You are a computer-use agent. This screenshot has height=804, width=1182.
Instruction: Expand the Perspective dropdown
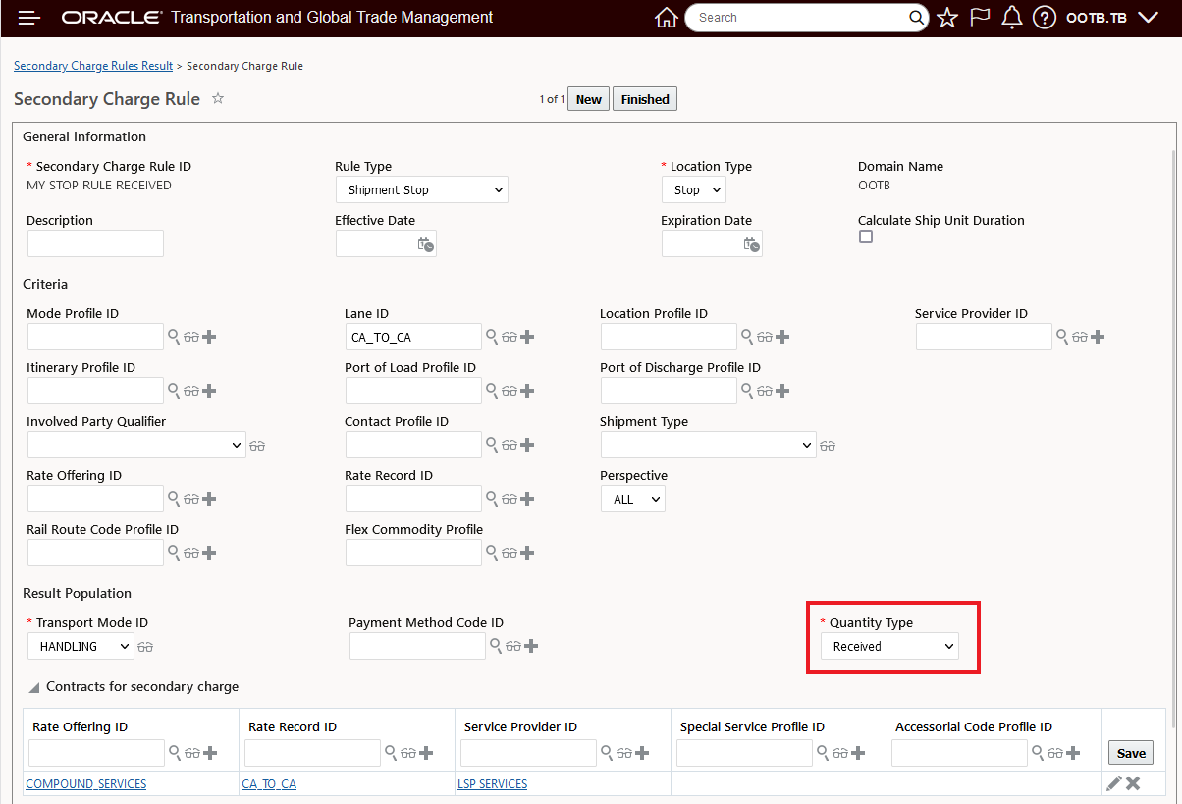tap(632, 499)
